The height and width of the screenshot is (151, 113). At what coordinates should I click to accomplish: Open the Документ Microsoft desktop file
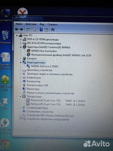pos(6,61)
